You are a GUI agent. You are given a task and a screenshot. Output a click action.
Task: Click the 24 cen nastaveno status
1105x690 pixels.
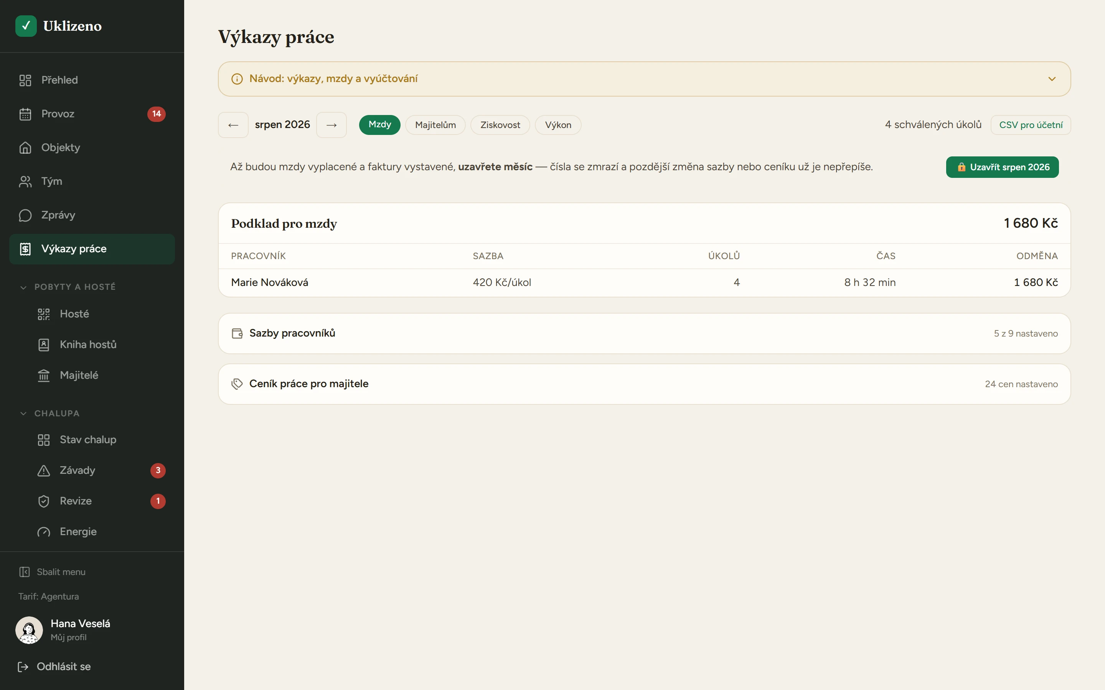1021,384
